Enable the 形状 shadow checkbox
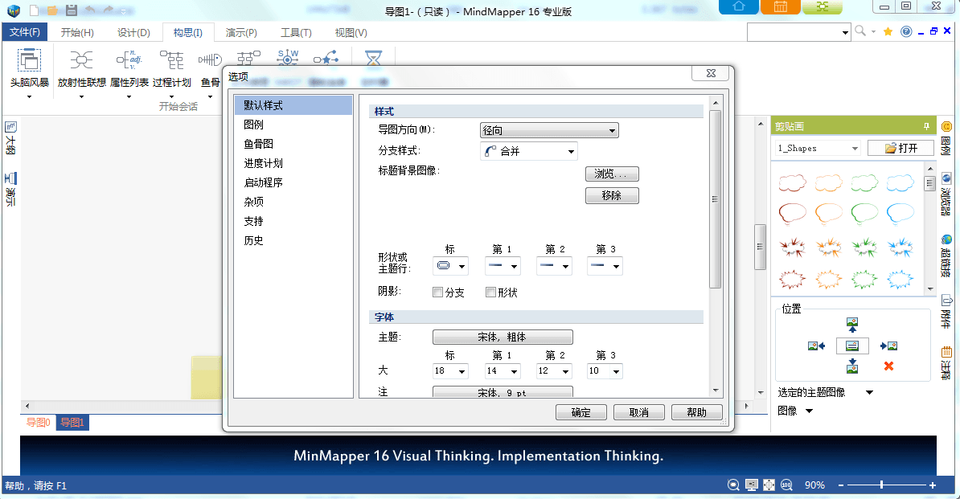The width and height of the screenshot is (960, 499). point(490,292)
